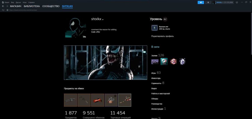252x119 pixels.
Task: Open the Вид menu
Action: pyautogui.click(x=13, y=3)
